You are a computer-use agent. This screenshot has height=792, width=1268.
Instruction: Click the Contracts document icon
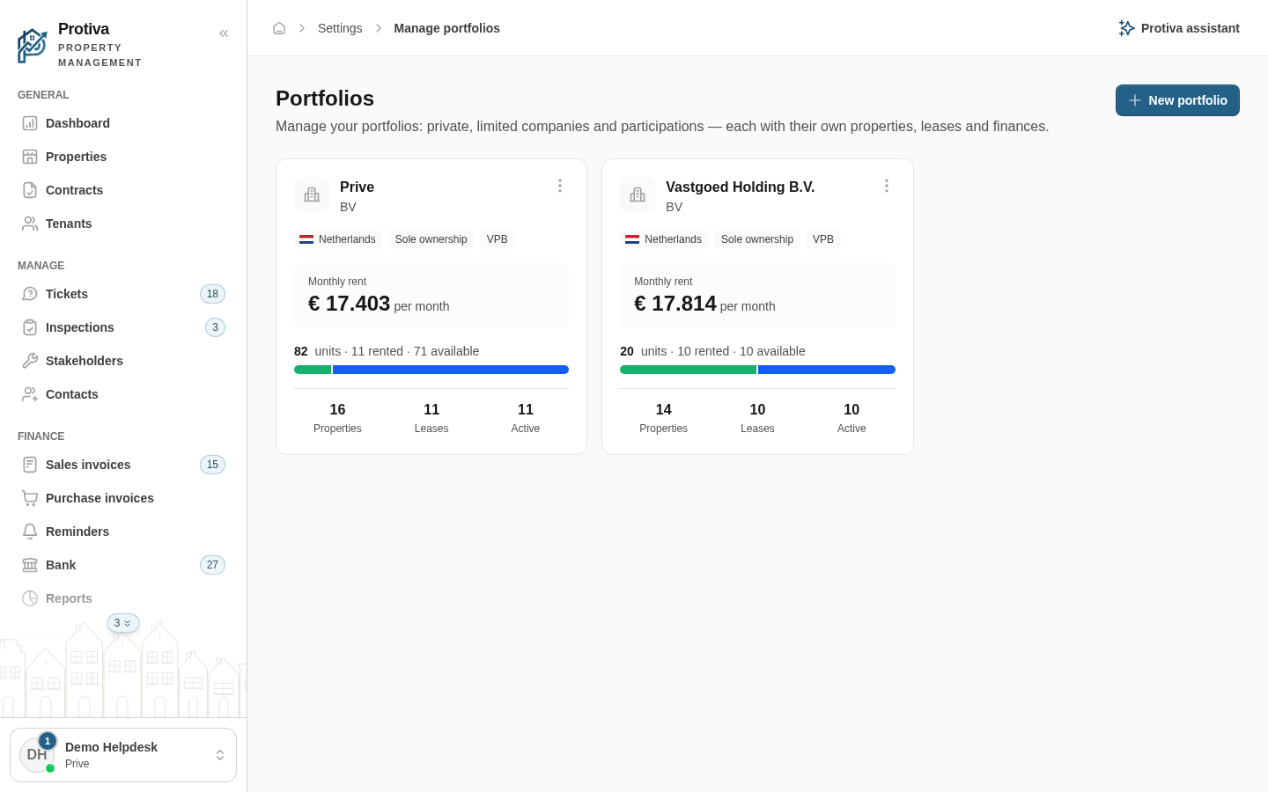point(30,190)
